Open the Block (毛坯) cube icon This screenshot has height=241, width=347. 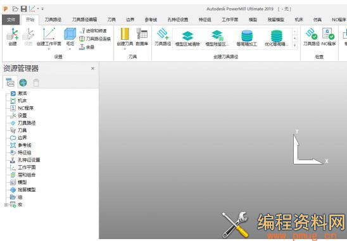[70, 34]
